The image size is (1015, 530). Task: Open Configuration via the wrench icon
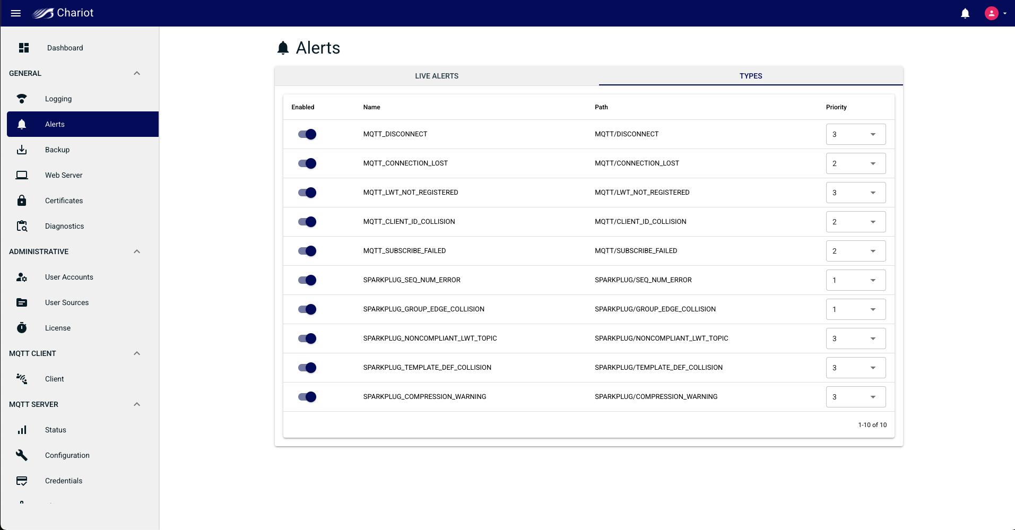pyautogui.click(x=22, y=455)
